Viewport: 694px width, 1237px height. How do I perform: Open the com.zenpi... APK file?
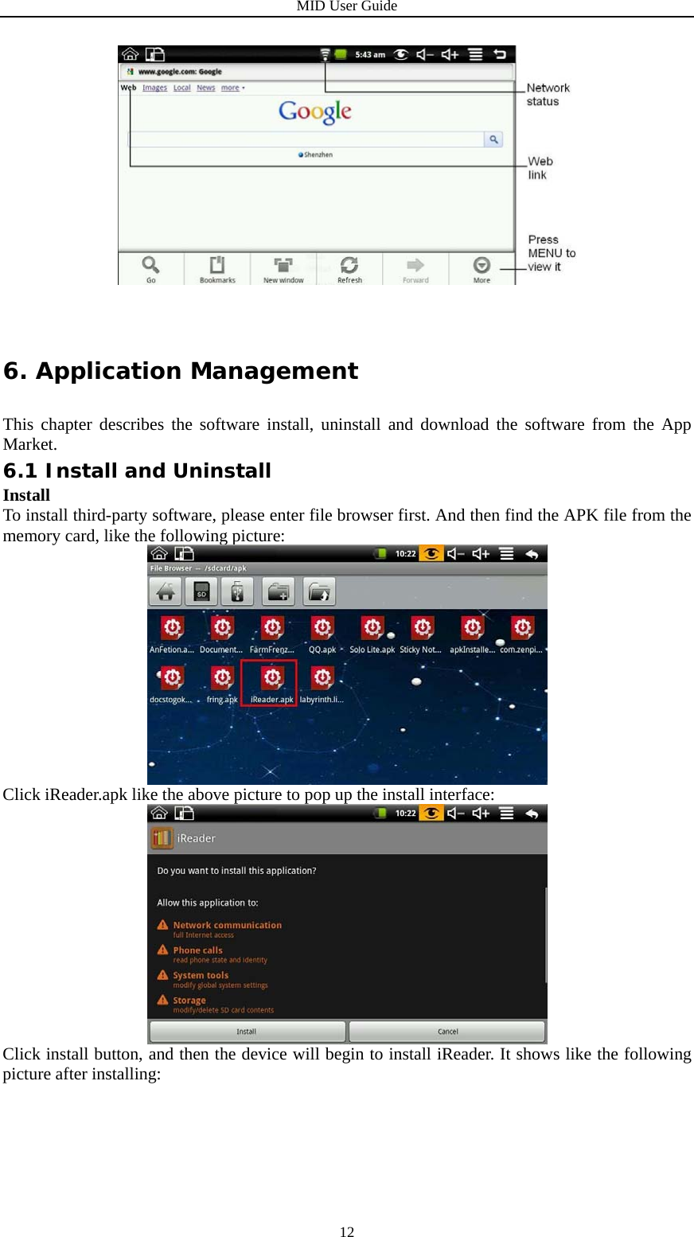point(521,634)
